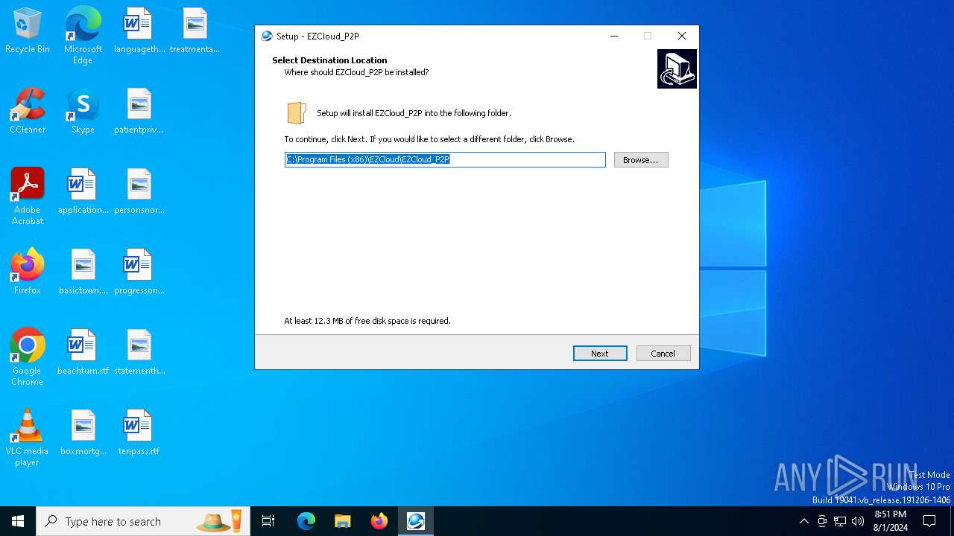Click the 'At least 12.3 MB' disk space text
The image size is (954, 536).
(367, 321)
